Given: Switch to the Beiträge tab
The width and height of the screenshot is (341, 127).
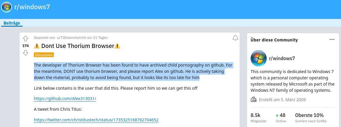Looking at the screenshot, I should coord(12,23).
